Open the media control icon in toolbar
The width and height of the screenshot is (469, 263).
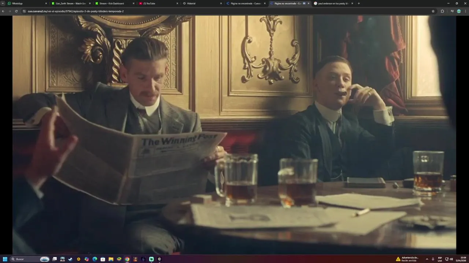[452, 11]
